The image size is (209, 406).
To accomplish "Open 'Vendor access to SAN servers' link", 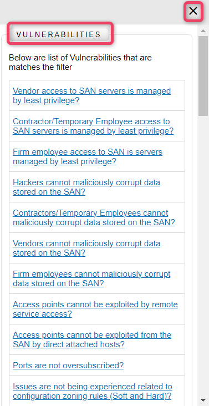I will click(x=92, y=95).
